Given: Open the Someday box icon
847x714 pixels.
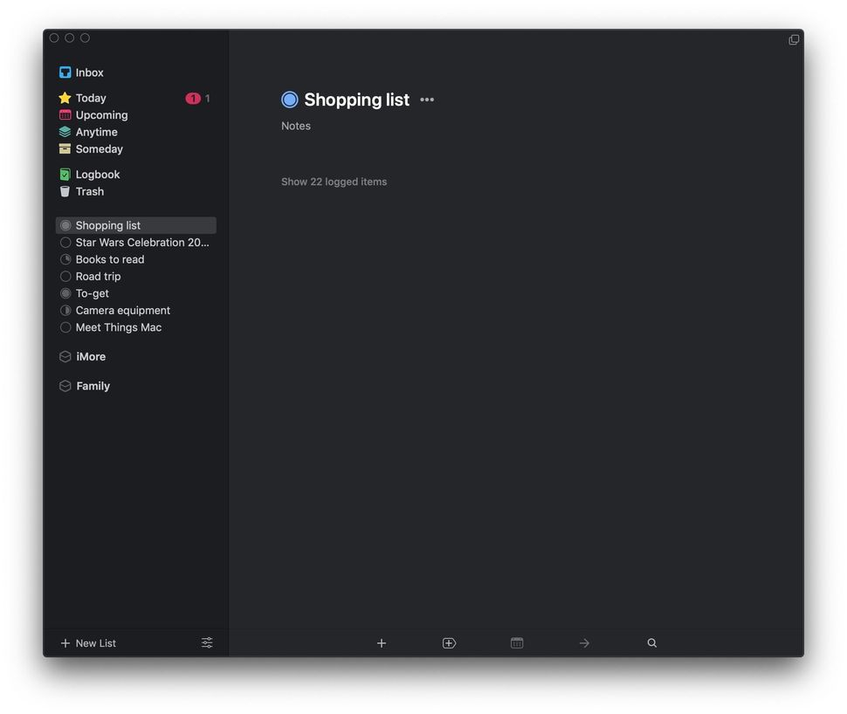Looking at the screenshot, I should coord(65,148).
